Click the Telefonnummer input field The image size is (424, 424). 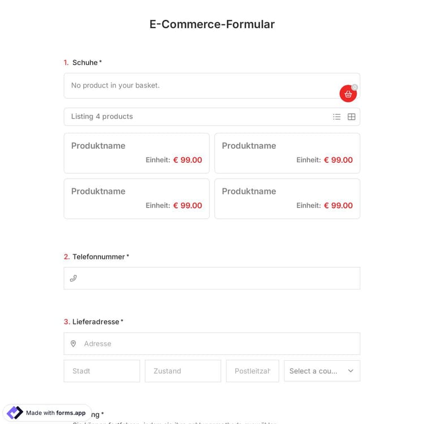pos(218,278)
